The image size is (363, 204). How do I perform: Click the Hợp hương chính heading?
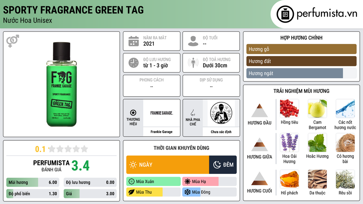301,38
